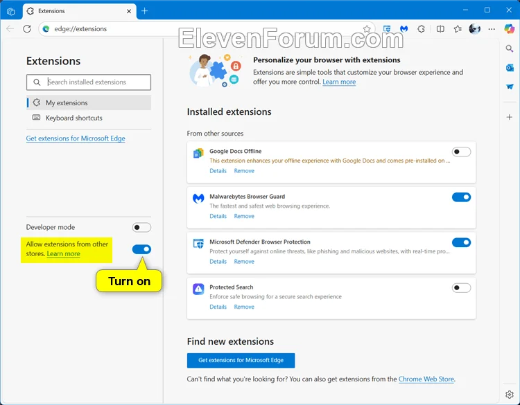Select the Extensions browser tab

[x=80, y=11]
